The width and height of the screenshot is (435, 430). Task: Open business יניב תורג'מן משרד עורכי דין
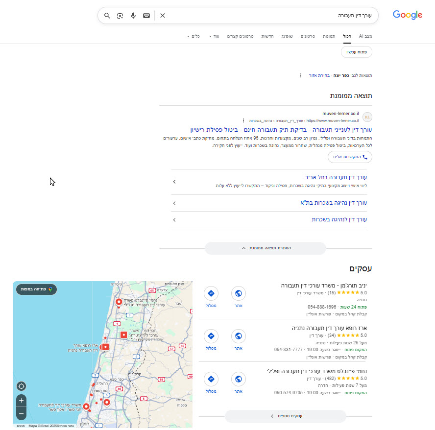324,286
